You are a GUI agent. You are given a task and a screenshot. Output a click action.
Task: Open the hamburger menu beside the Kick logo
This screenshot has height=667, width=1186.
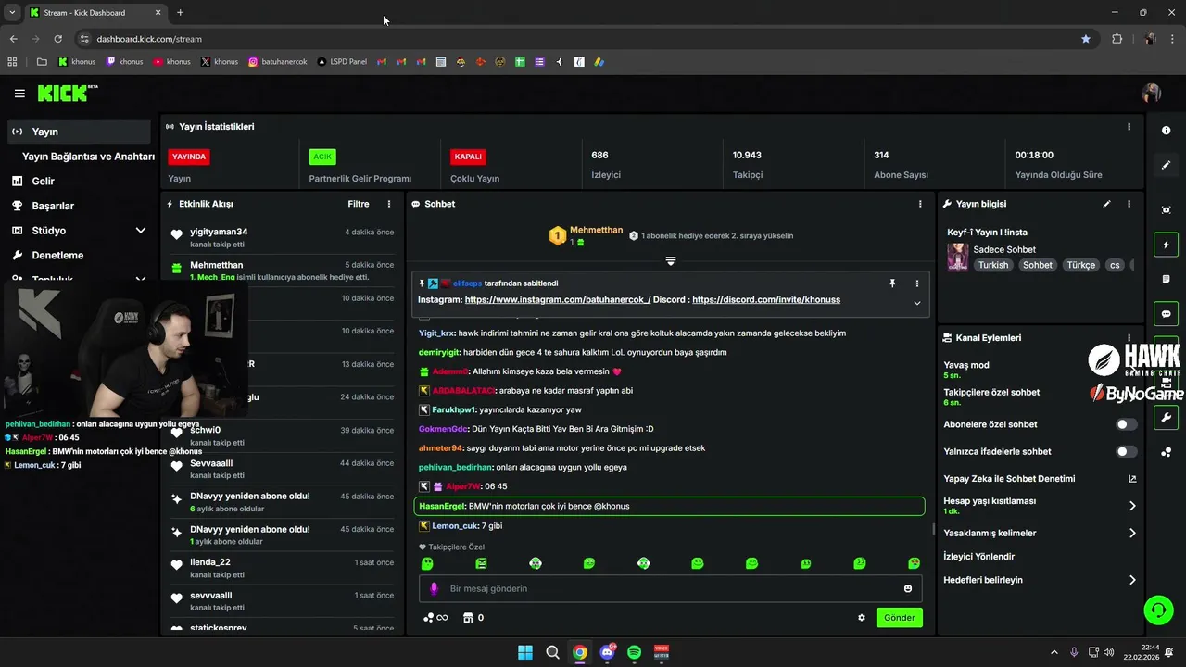click(19, 94)
